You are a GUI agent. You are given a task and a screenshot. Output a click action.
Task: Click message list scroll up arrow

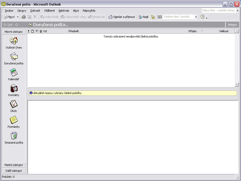237,31
